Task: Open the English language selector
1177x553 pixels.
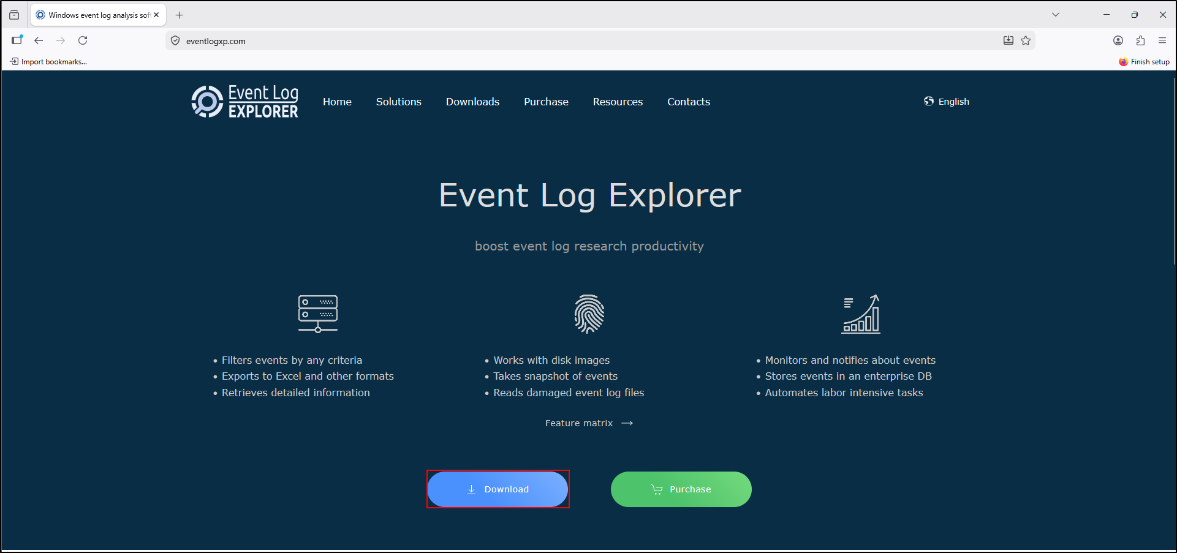Action: point(947,102)
